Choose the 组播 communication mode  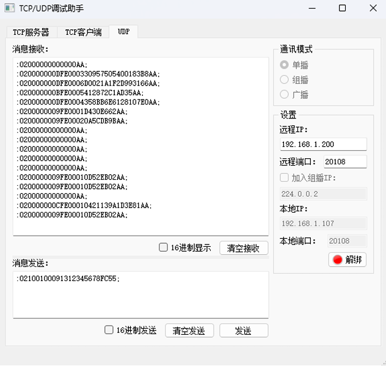284,79
